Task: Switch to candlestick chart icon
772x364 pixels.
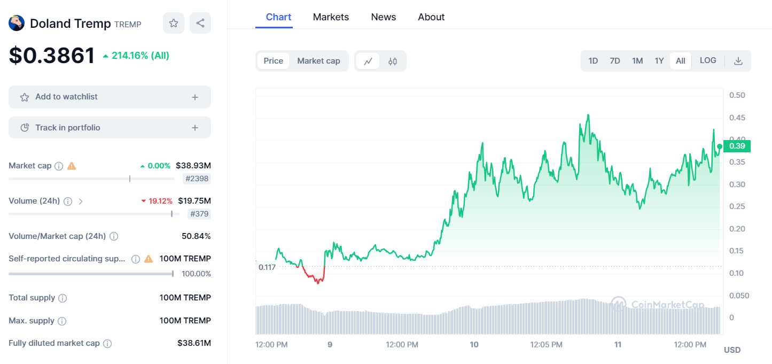Action: click(x=393, y=61)
